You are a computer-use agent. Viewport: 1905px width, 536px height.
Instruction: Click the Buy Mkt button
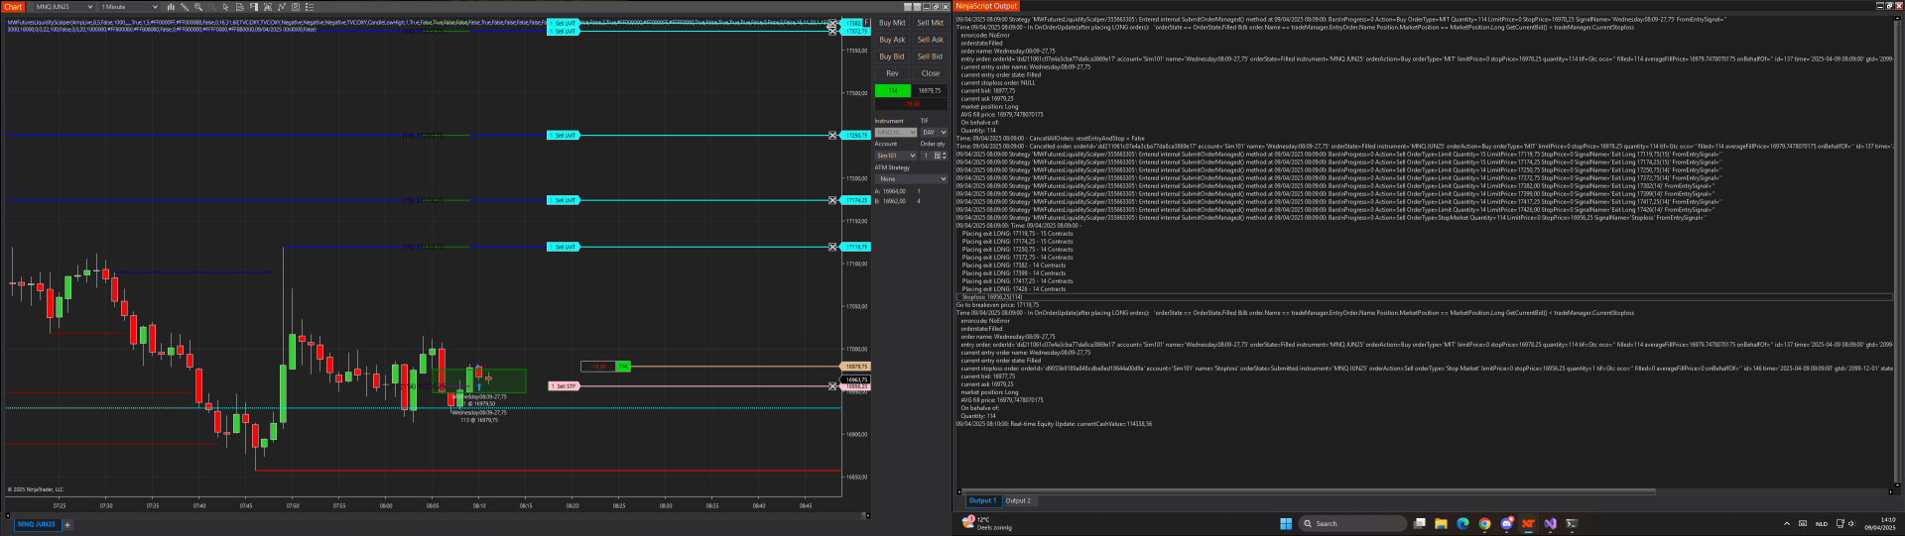[x=892, y=23]
